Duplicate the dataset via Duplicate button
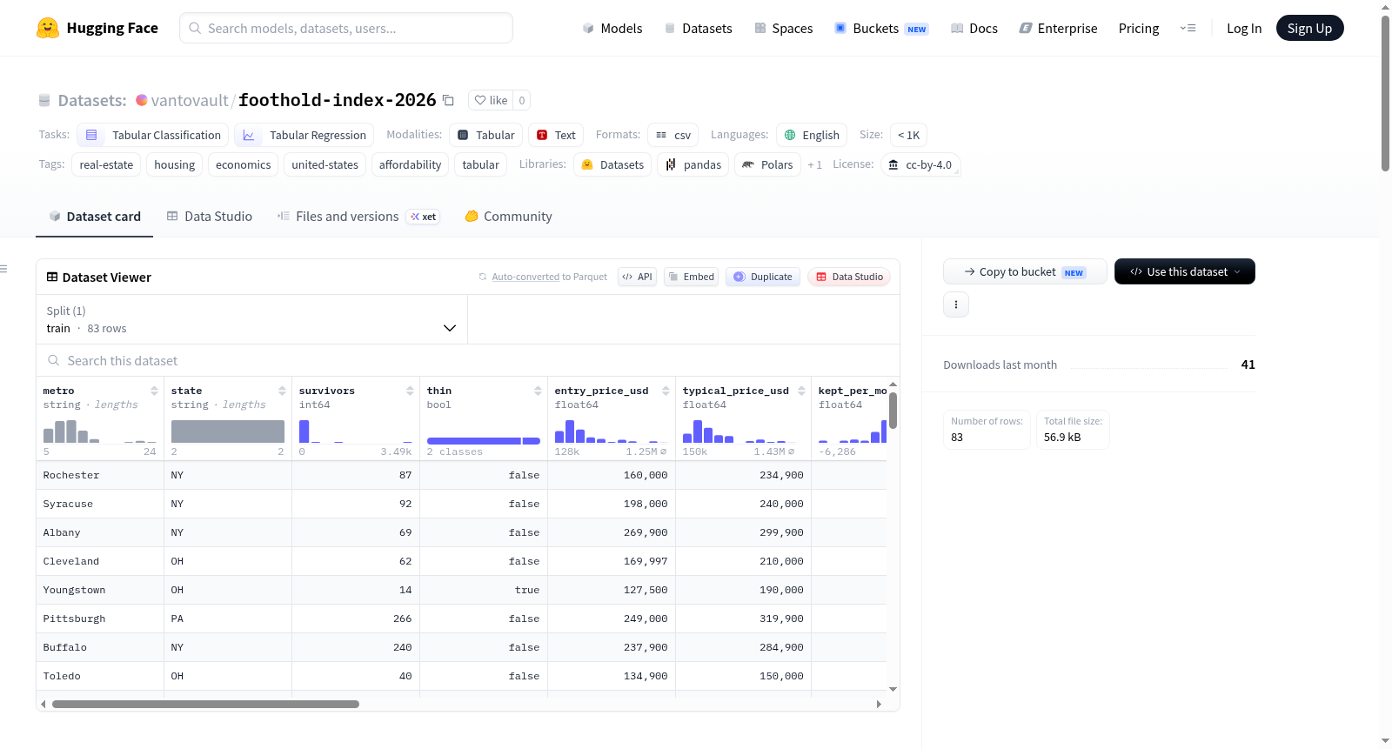 tap(763, 277)
